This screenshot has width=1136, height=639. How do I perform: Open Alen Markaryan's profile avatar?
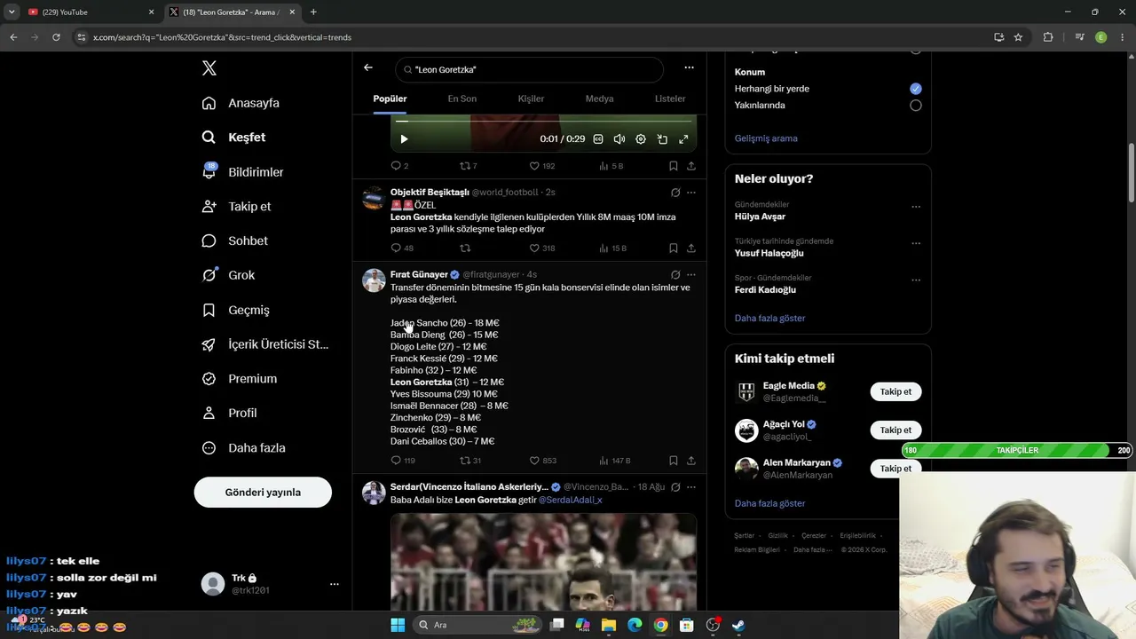point(746,469)
